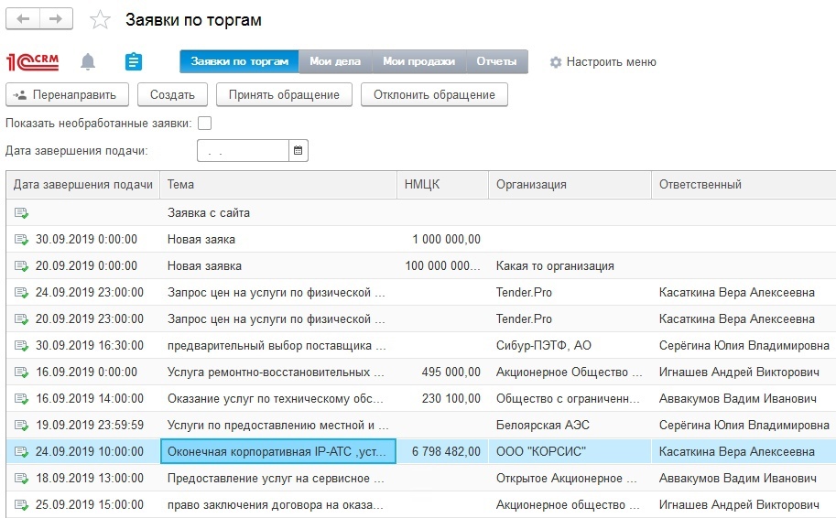Select the Открытое Акционерное organization cell
836x518 pixels.
point(570,479)
